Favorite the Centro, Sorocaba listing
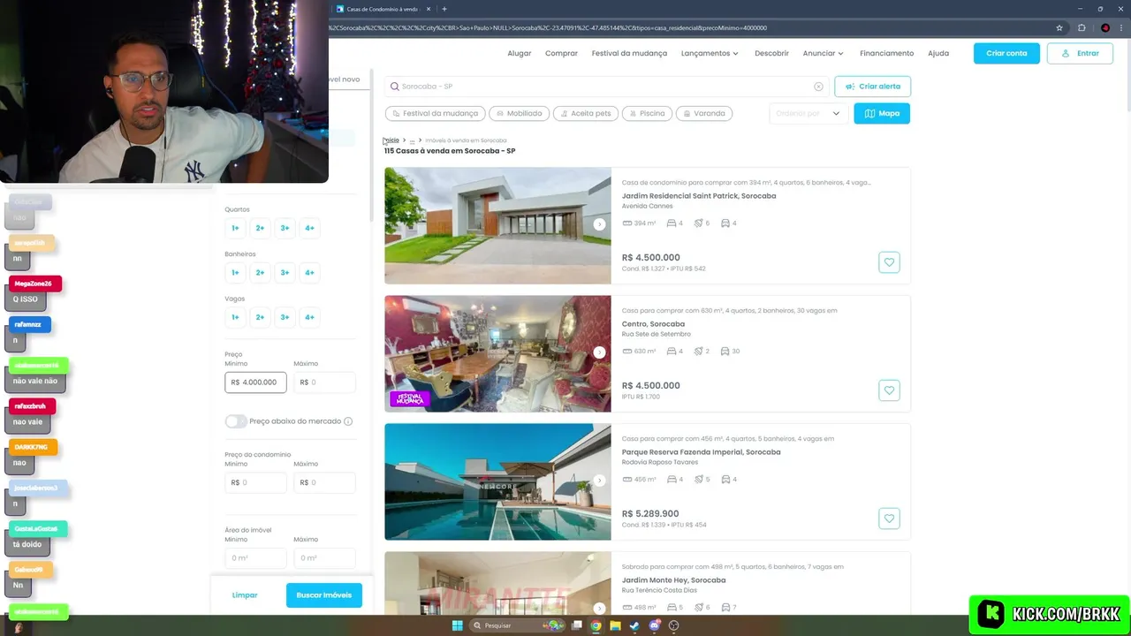 [x=889, y=390]
